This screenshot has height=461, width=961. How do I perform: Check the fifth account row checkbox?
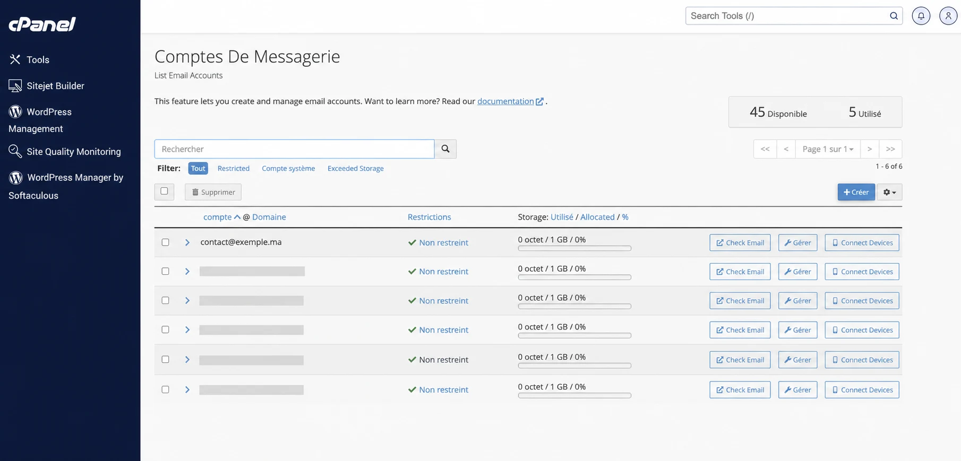(x=166, y=360)
